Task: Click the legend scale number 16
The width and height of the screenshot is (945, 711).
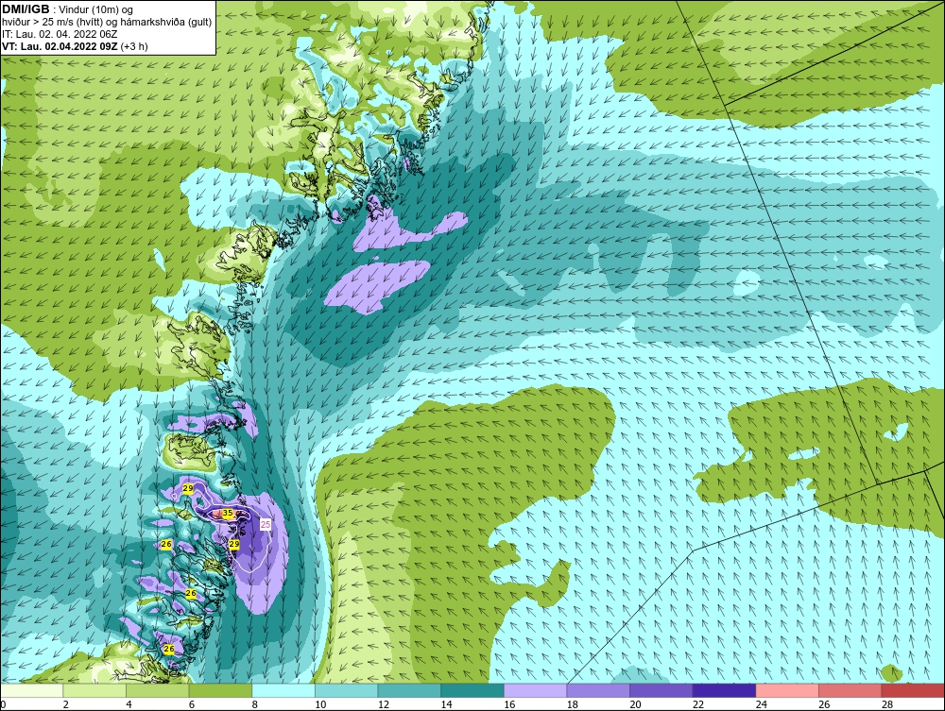Action: point(509,704)
